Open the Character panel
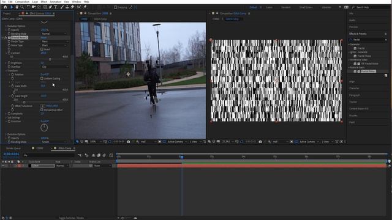This screenshot has width=392, height=220. pos(354,88)
